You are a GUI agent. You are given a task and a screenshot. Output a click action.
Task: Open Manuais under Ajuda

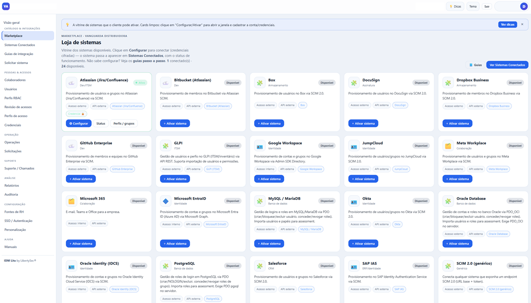tap(28, 247)
